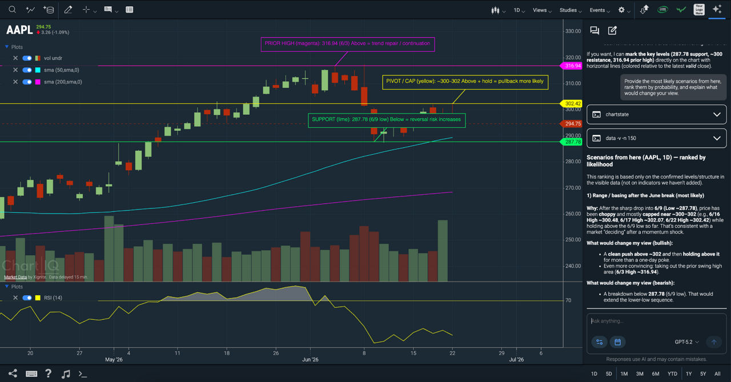Open the GPT-5.2 model dropdown
Screen dimensions: 731x382
687,342
